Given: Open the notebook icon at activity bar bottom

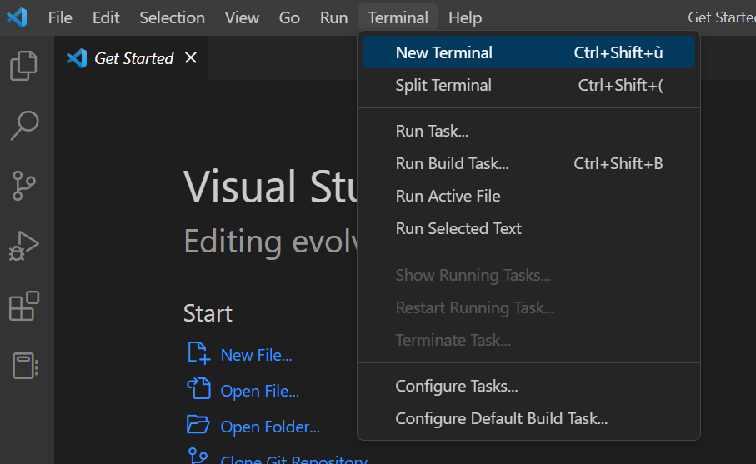Looking at the screenshot, I should [25, 366].
